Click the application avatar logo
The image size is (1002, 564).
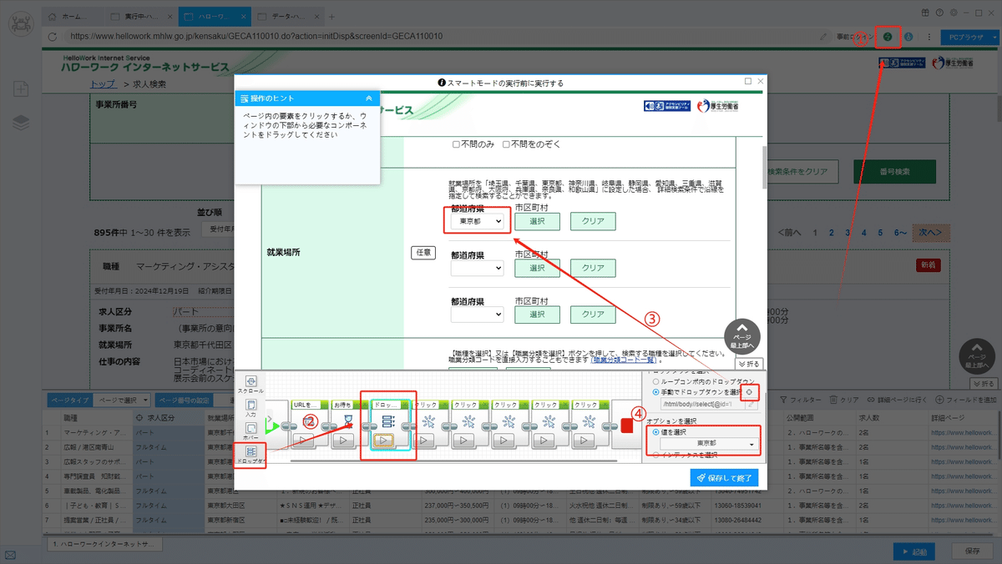pos(20,23)
